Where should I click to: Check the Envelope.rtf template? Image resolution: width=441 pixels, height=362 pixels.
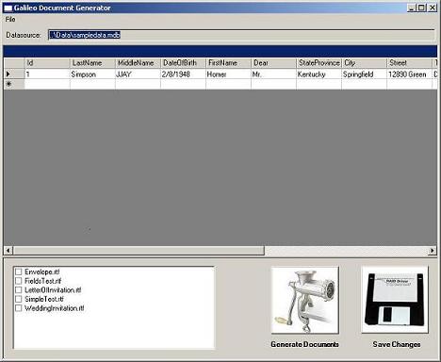(19, 271)
